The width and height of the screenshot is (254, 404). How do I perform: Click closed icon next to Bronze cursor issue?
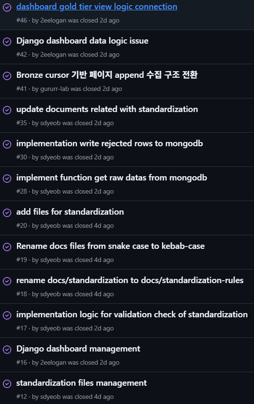(7, 76)
